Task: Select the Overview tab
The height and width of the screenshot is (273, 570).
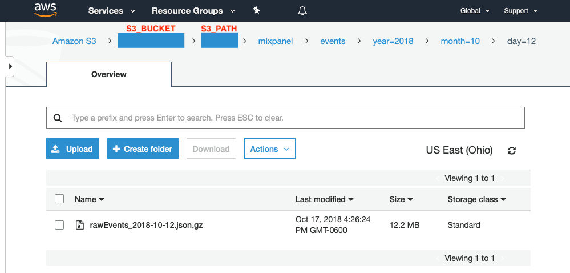Action: 109,74
